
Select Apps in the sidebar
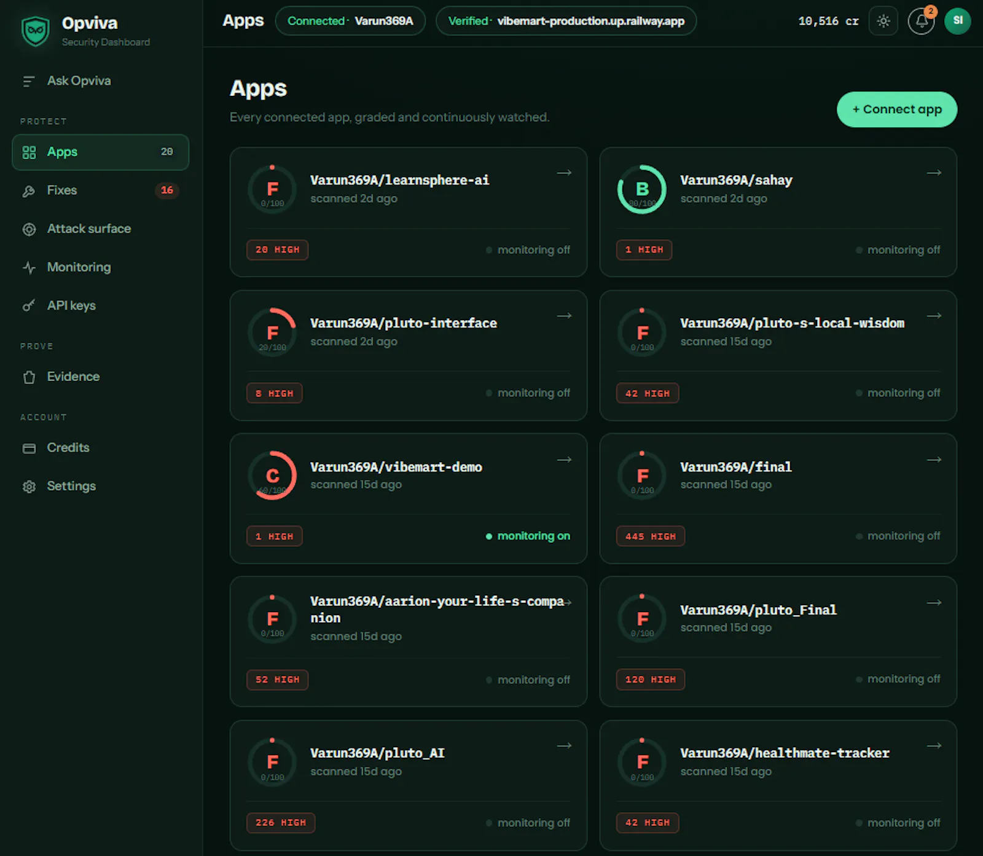point(100,152)
